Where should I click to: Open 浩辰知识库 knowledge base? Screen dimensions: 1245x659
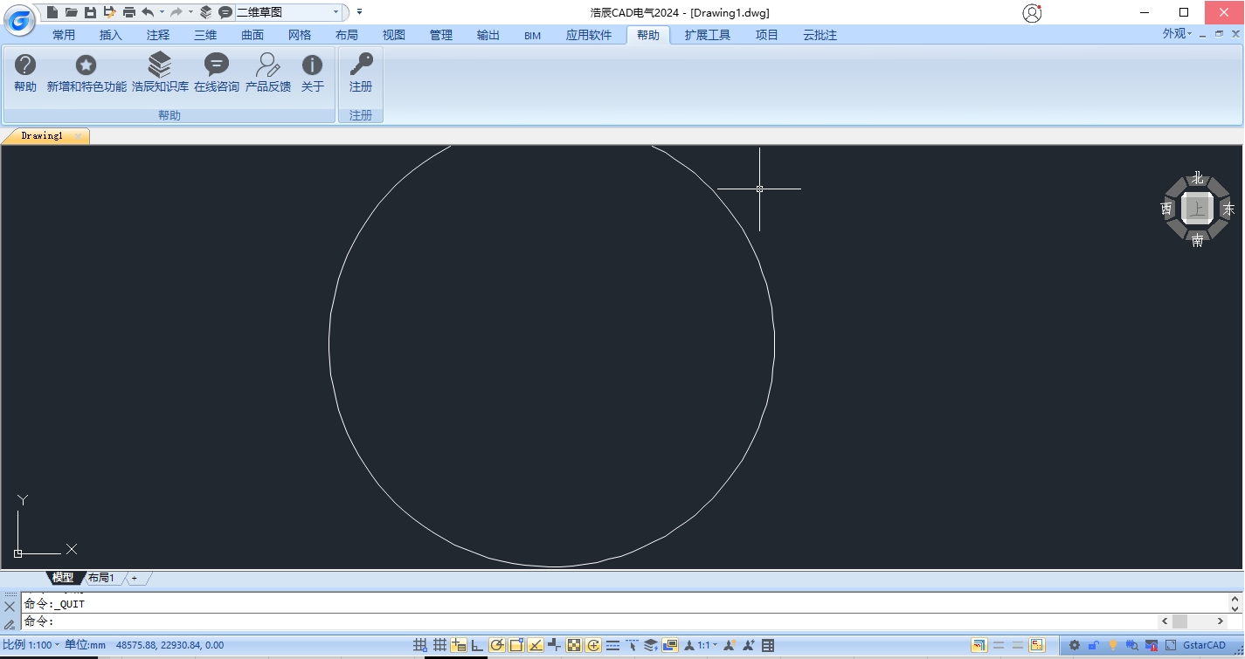click(x=160, y=73)
